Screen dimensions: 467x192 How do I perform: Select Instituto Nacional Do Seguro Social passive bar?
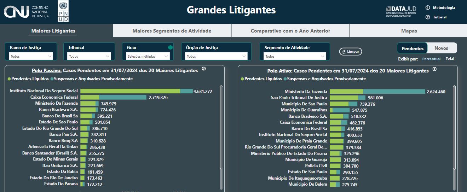click(137, 91)
